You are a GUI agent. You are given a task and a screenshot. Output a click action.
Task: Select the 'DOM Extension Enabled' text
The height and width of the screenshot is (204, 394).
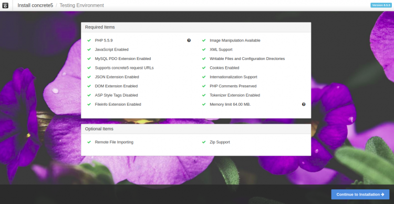tap(116, 86)
